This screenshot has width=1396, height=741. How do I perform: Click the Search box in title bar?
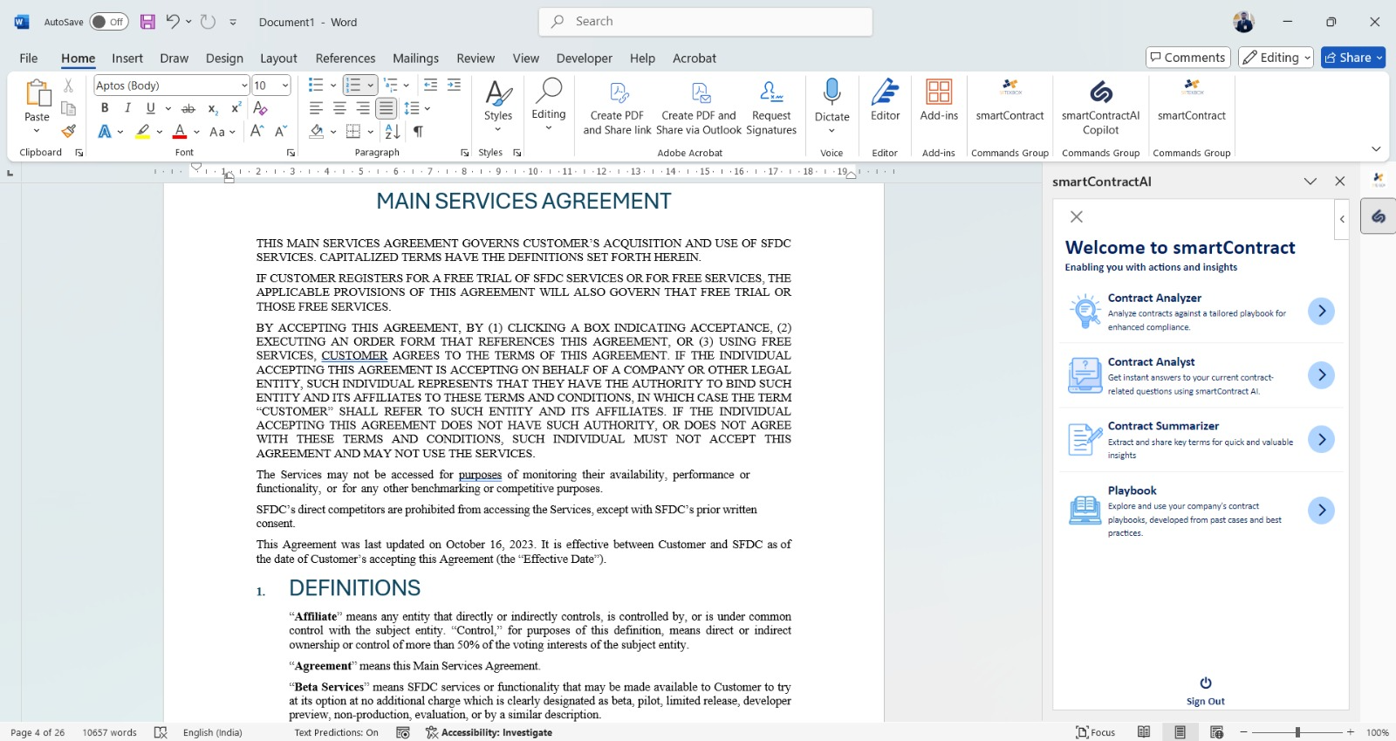coord(705,22)
